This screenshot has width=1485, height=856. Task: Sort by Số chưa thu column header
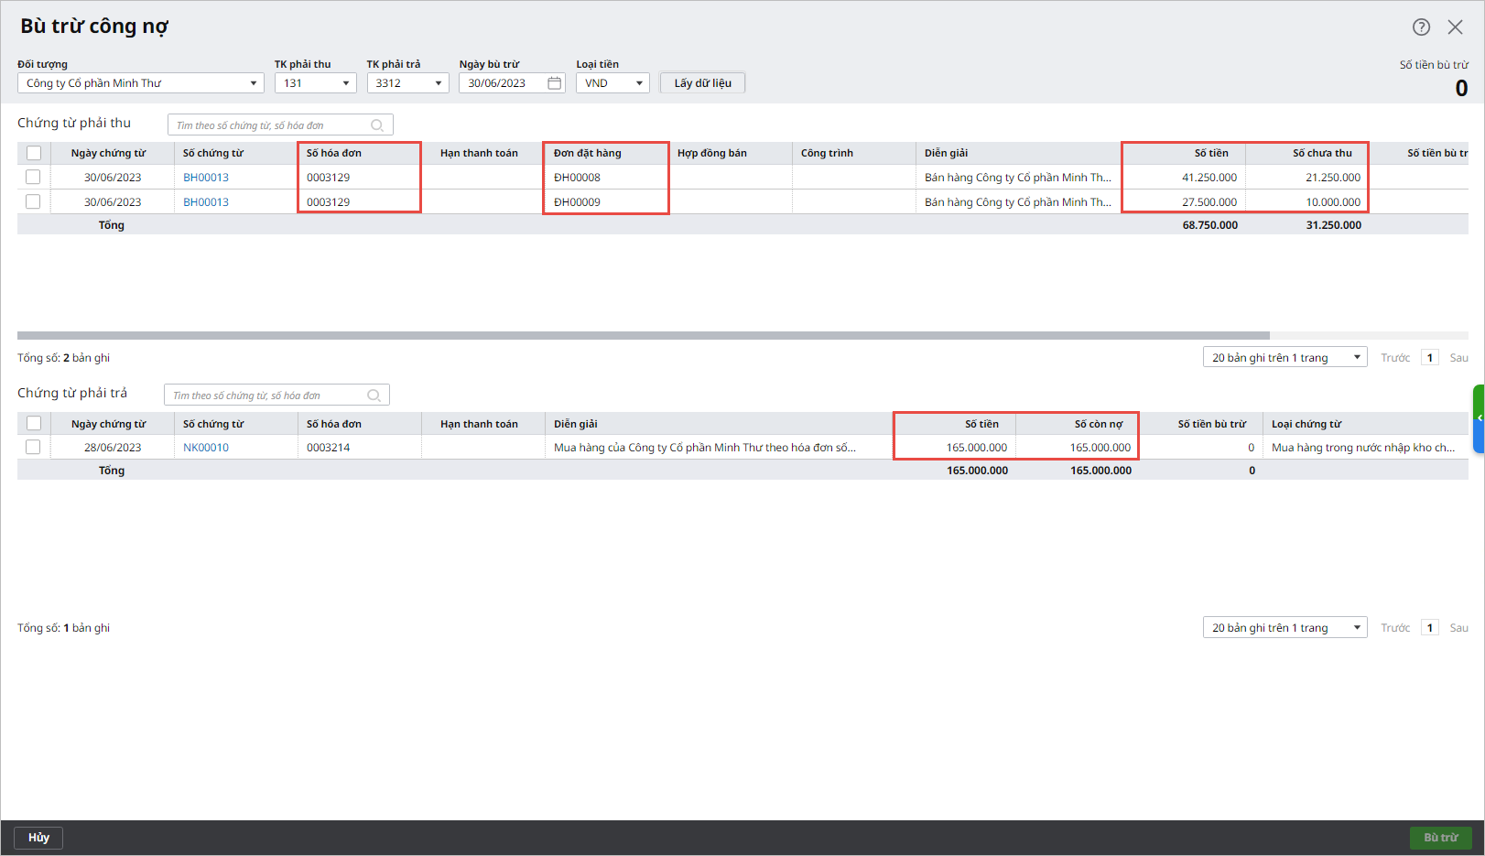(1321, 153)
